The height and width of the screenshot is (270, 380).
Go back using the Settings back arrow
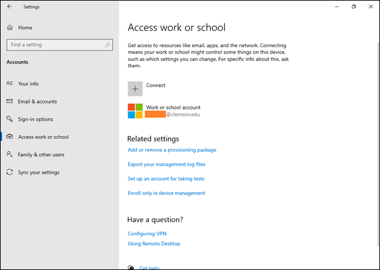[9, 6]
